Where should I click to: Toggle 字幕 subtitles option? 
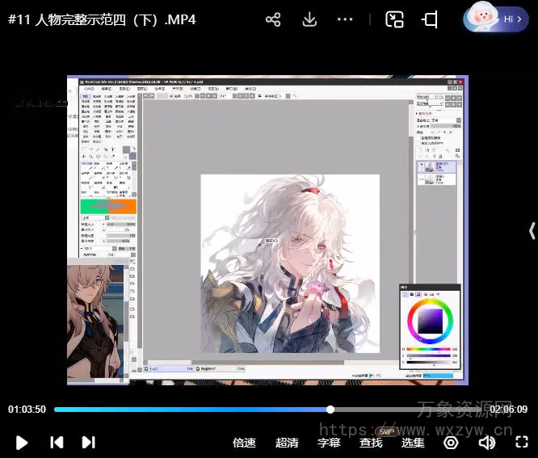[x=329, y=443]
